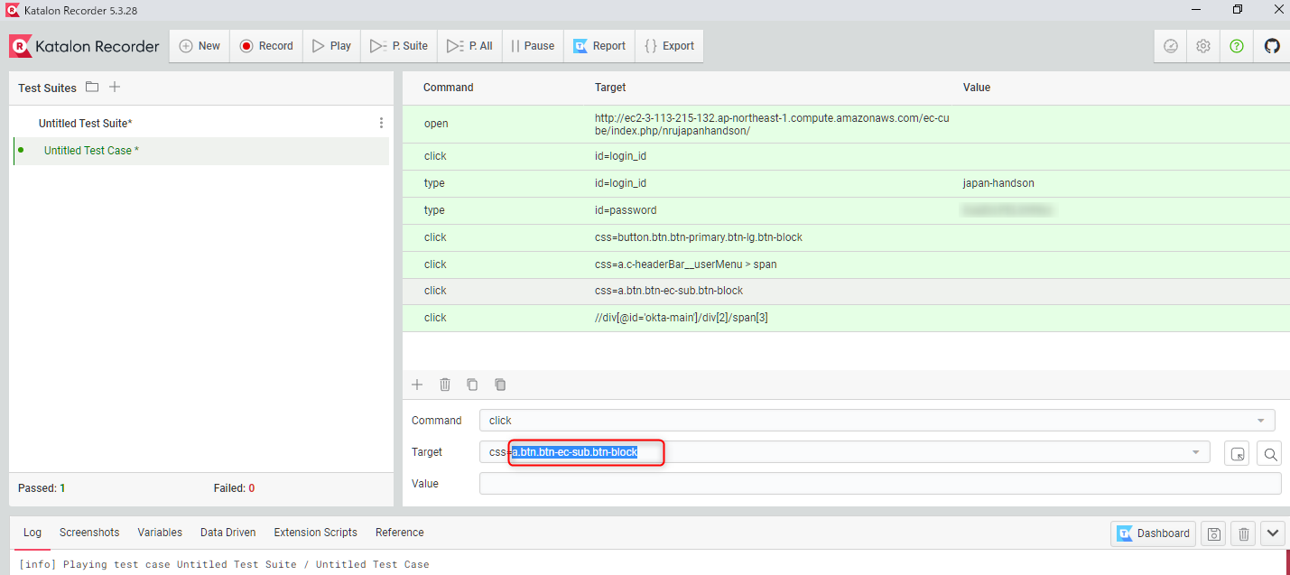Select Untitled Test Suite

click(x=86, y=123)
